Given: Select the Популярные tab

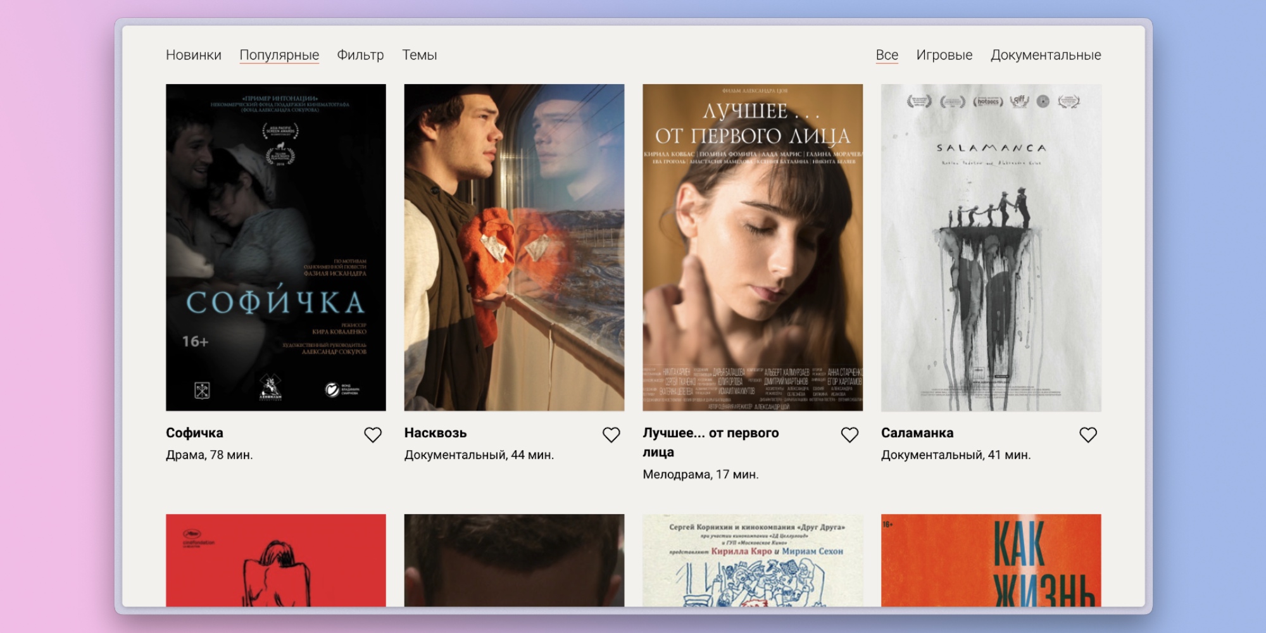Looking at the screenshot, I should point(279,55).
